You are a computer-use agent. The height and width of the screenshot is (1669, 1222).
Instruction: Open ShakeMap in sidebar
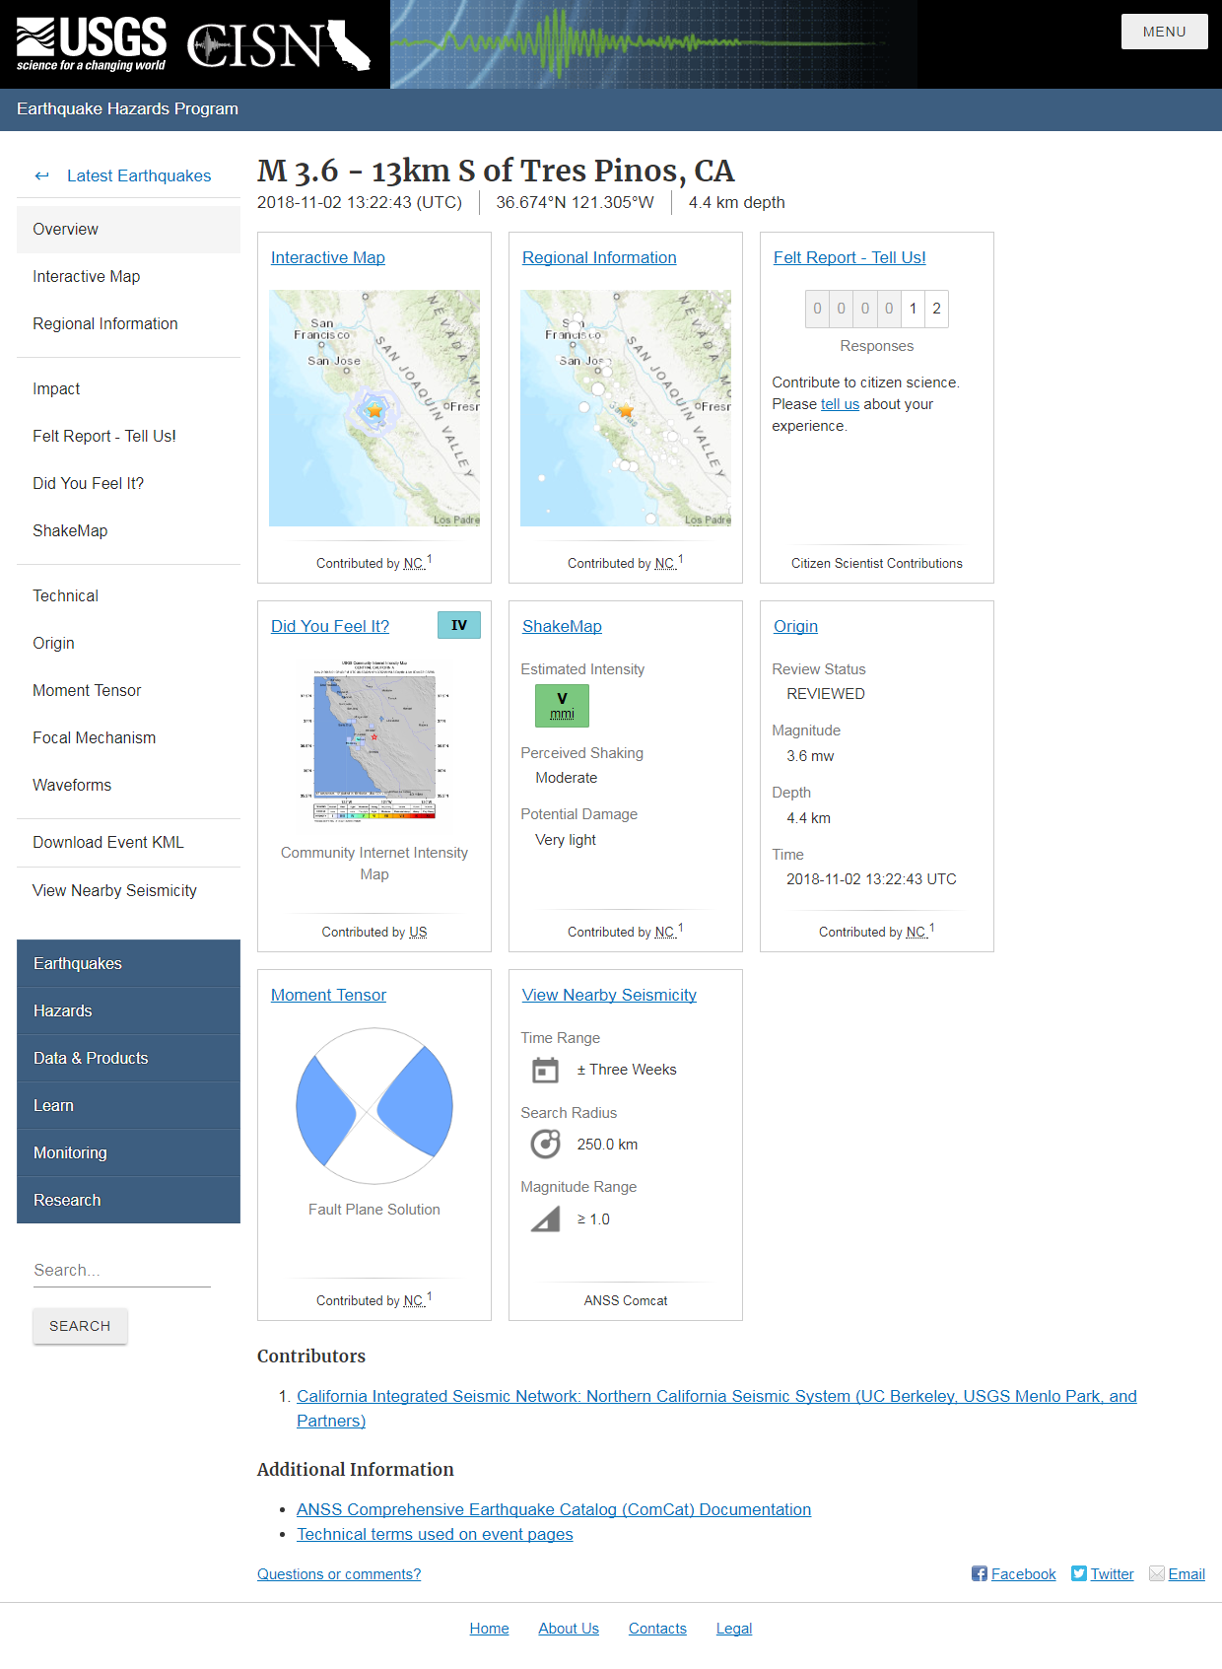click(128, 530)
